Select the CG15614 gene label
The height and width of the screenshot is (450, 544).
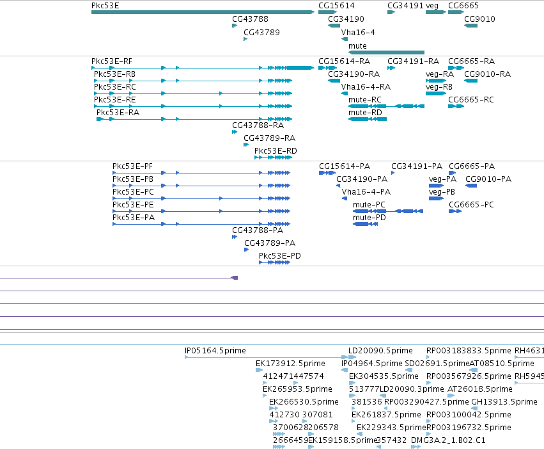click(336, 6)
